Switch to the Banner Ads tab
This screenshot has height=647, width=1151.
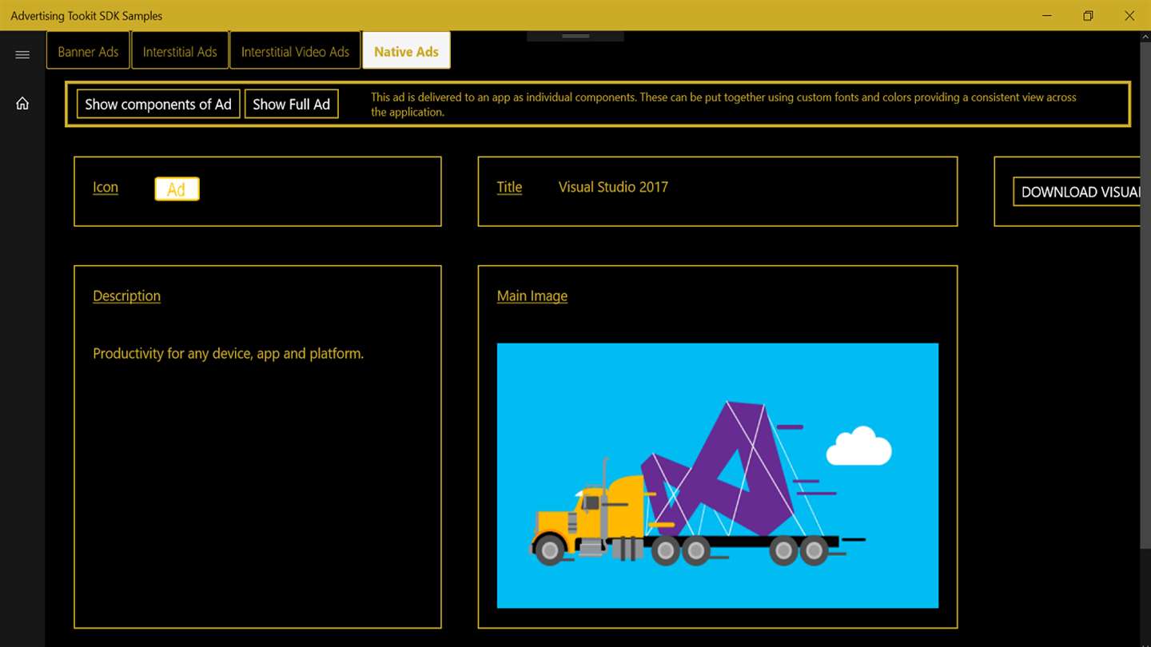click(x=88, y=51)
